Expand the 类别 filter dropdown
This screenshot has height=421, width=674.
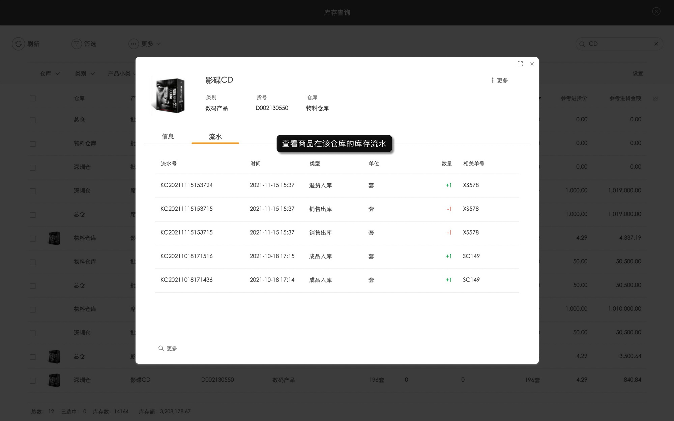(x=85, y=73)
